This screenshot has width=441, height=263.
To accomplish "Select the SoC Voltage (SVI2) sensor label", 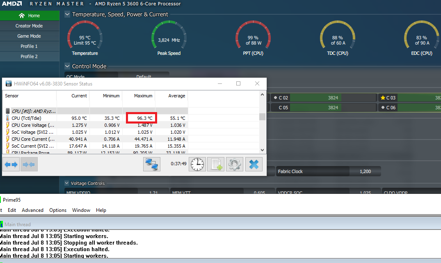I will [33, 132].
